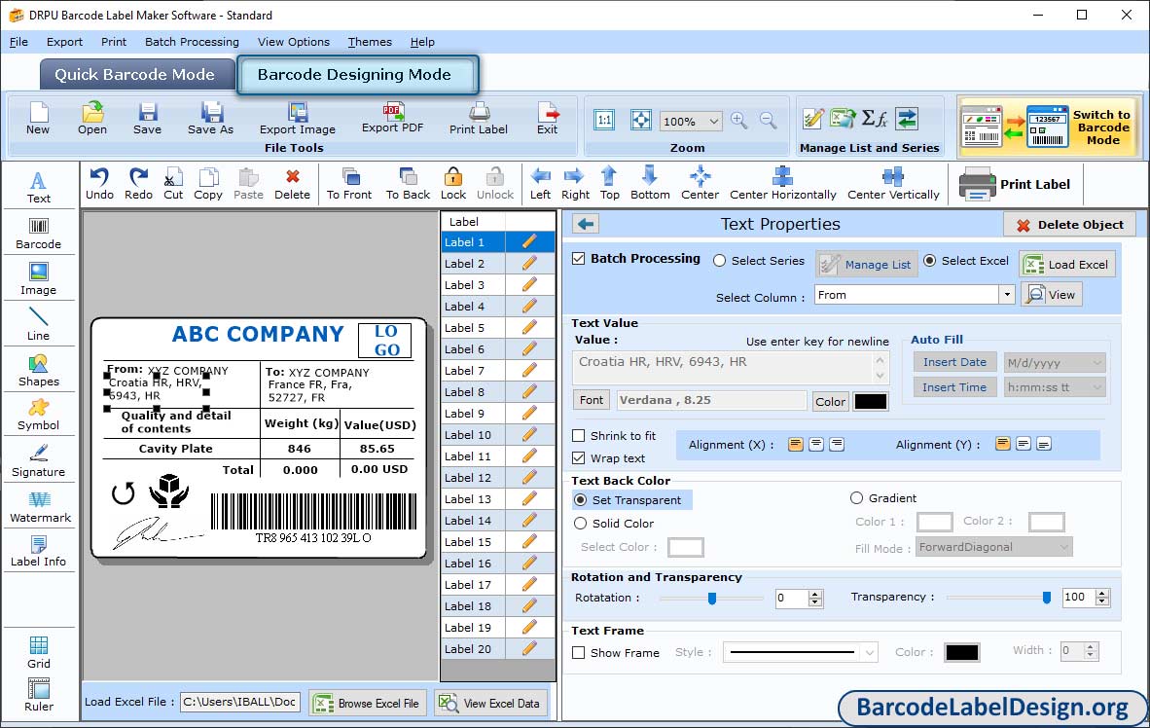Open the time format dropdown
Screen dimensions: 1150x728
(1097, 387)
